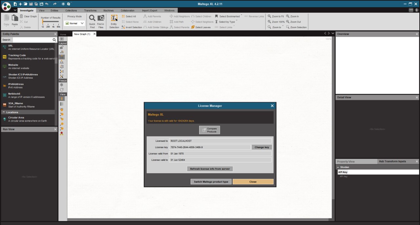This screenshot has height=225, width=420.
Task: Click the magnifier icon in Entity Palette search
Action: pos(54,40)
